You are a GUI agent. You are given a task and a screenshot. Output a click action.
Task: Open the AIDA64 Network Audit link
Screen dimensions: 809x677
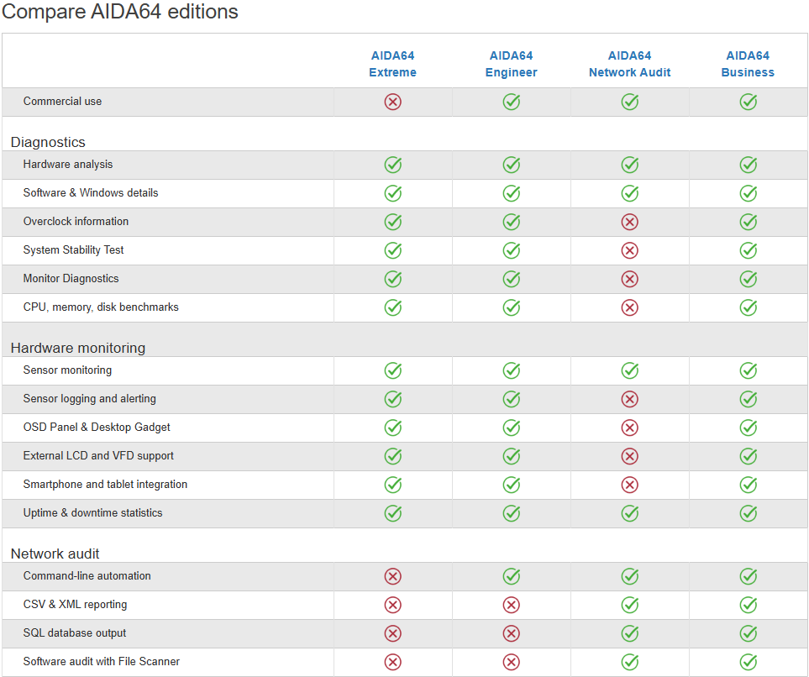[629, 64]
